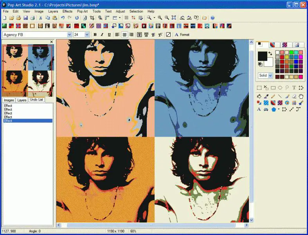Click the zoom out magnifier icon
Screen dimensions: 308x235
(x=167, y=18)
